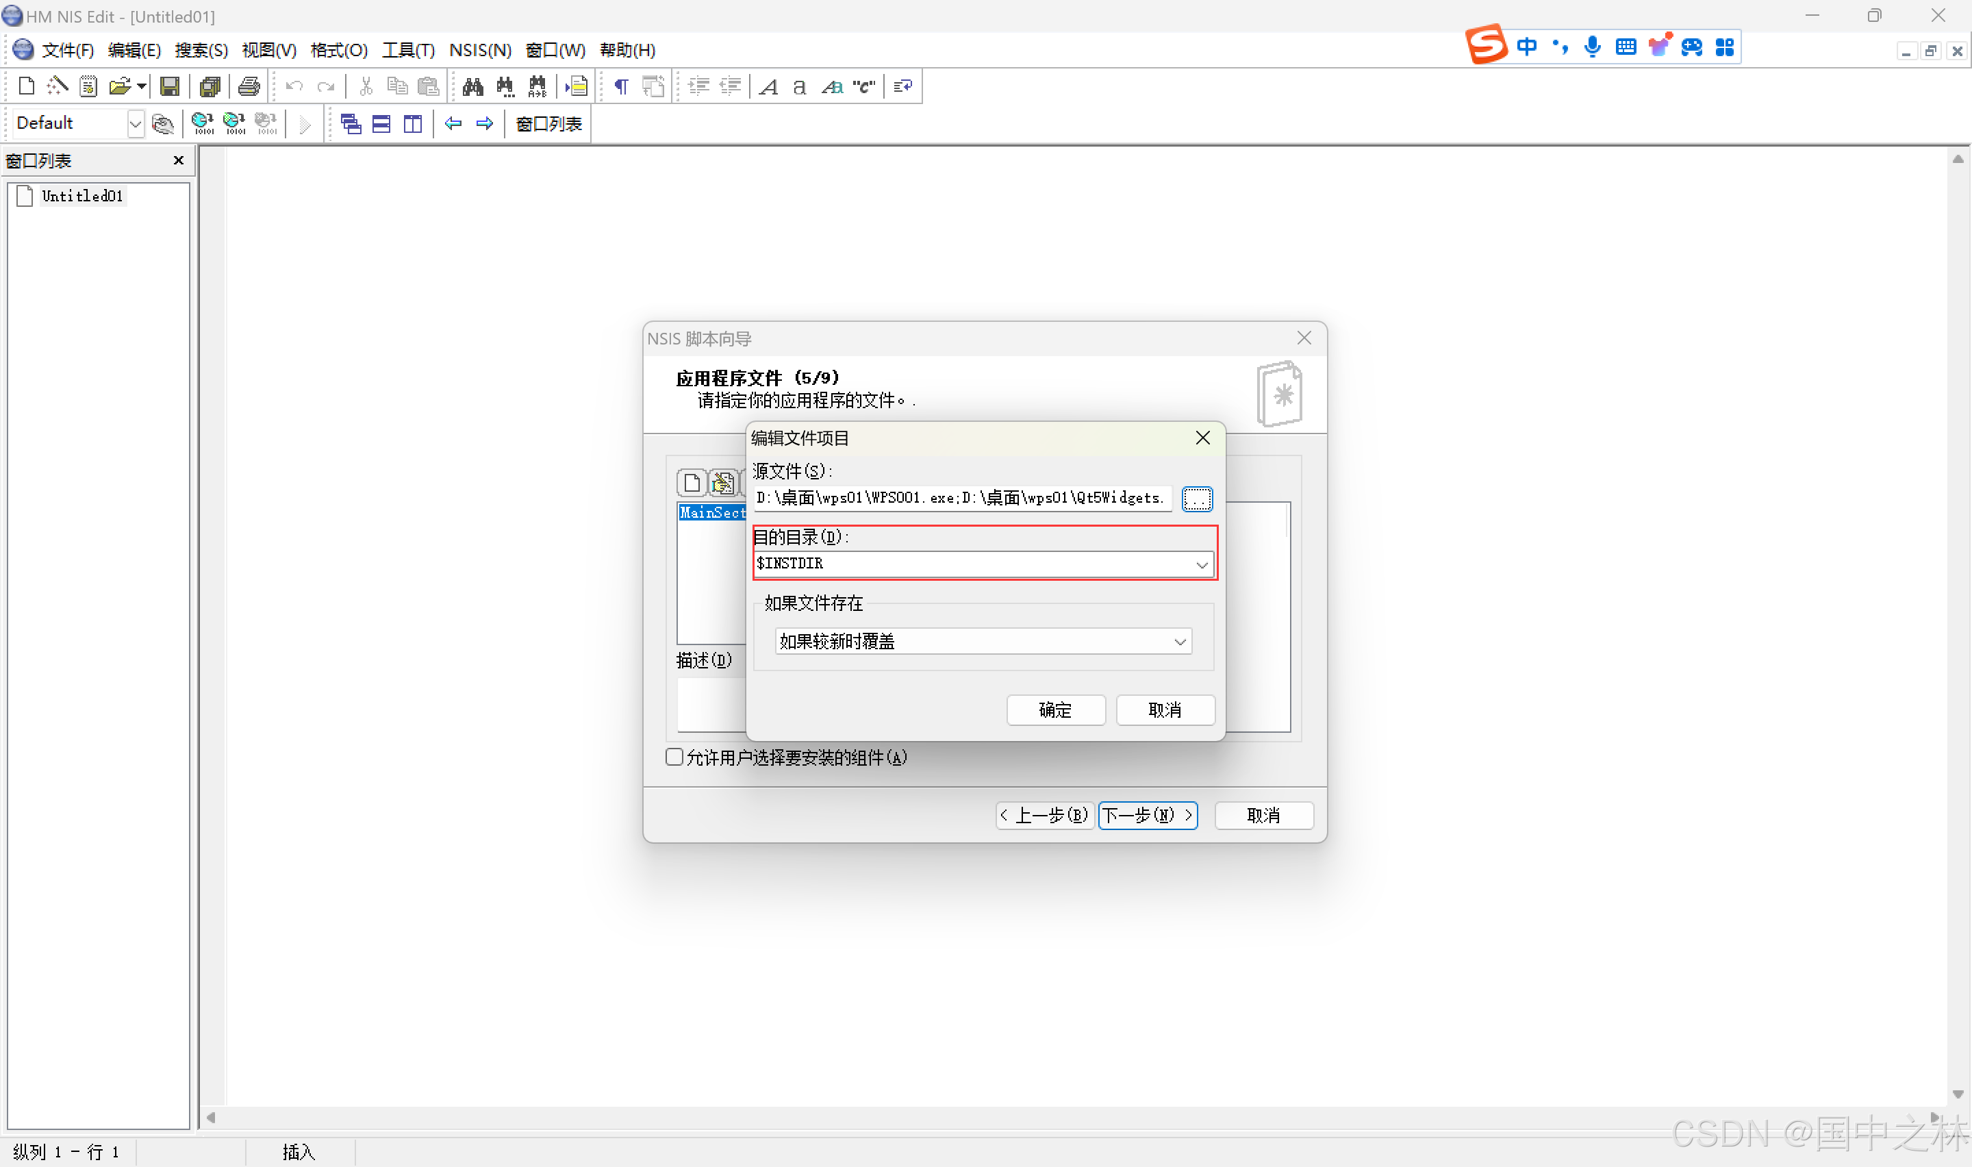The image size is (1972, 1167).
Task: Expand the recent files arrow beside Open
Action: pyautogui.click(x=142, y=86)
